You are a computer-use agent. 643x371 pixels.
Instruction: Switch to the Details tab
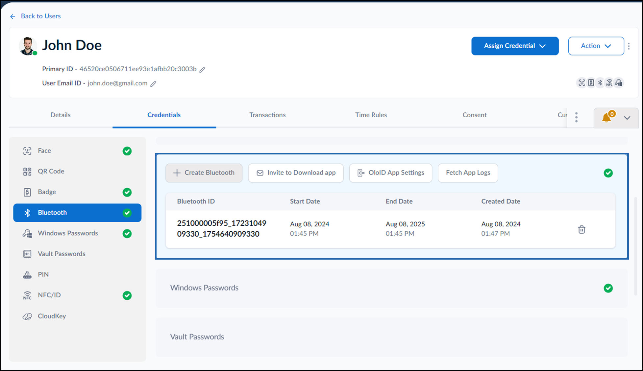point(61,115)
